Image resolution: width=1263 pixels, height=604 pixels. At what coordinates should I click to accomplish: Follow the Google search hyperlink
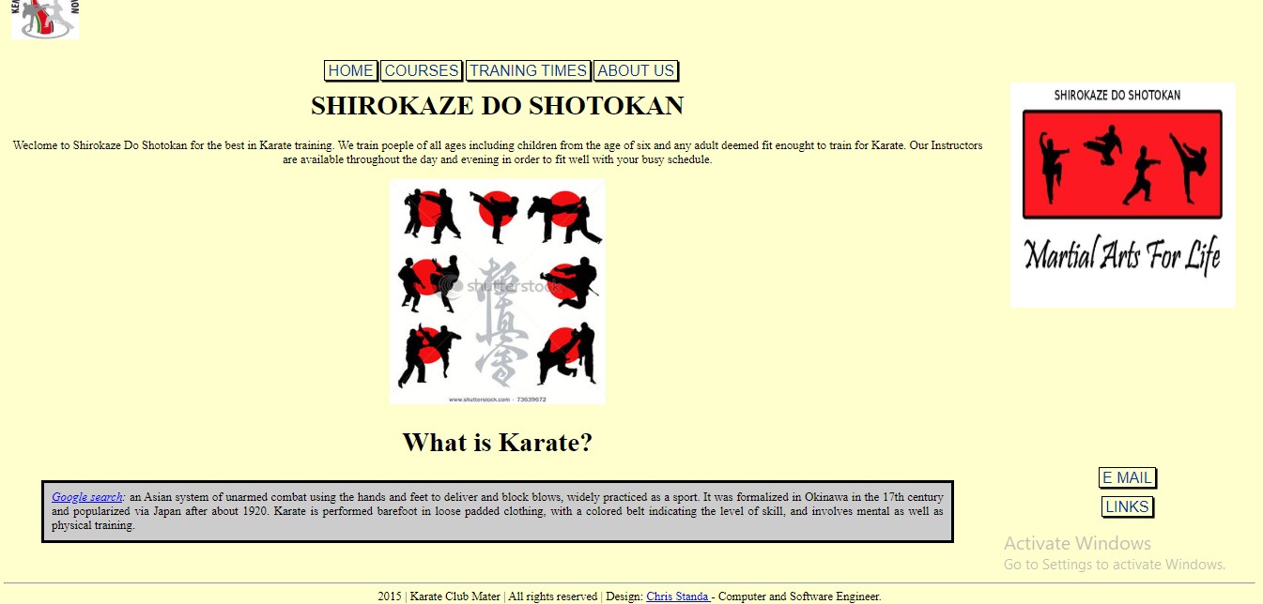coord(86,497)
